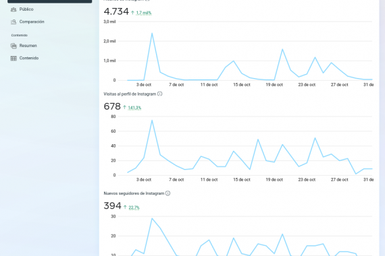Click the Nuevos seguidores de Instagram title
The height and width of the screenshot is (256, 385).
point(134,193)
